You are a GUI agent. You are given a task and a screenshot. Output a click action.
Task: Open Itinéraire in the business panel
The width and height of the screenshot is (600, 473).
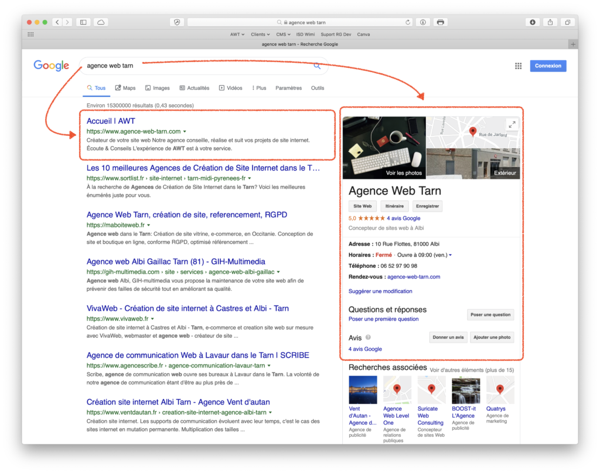point(394,206)
